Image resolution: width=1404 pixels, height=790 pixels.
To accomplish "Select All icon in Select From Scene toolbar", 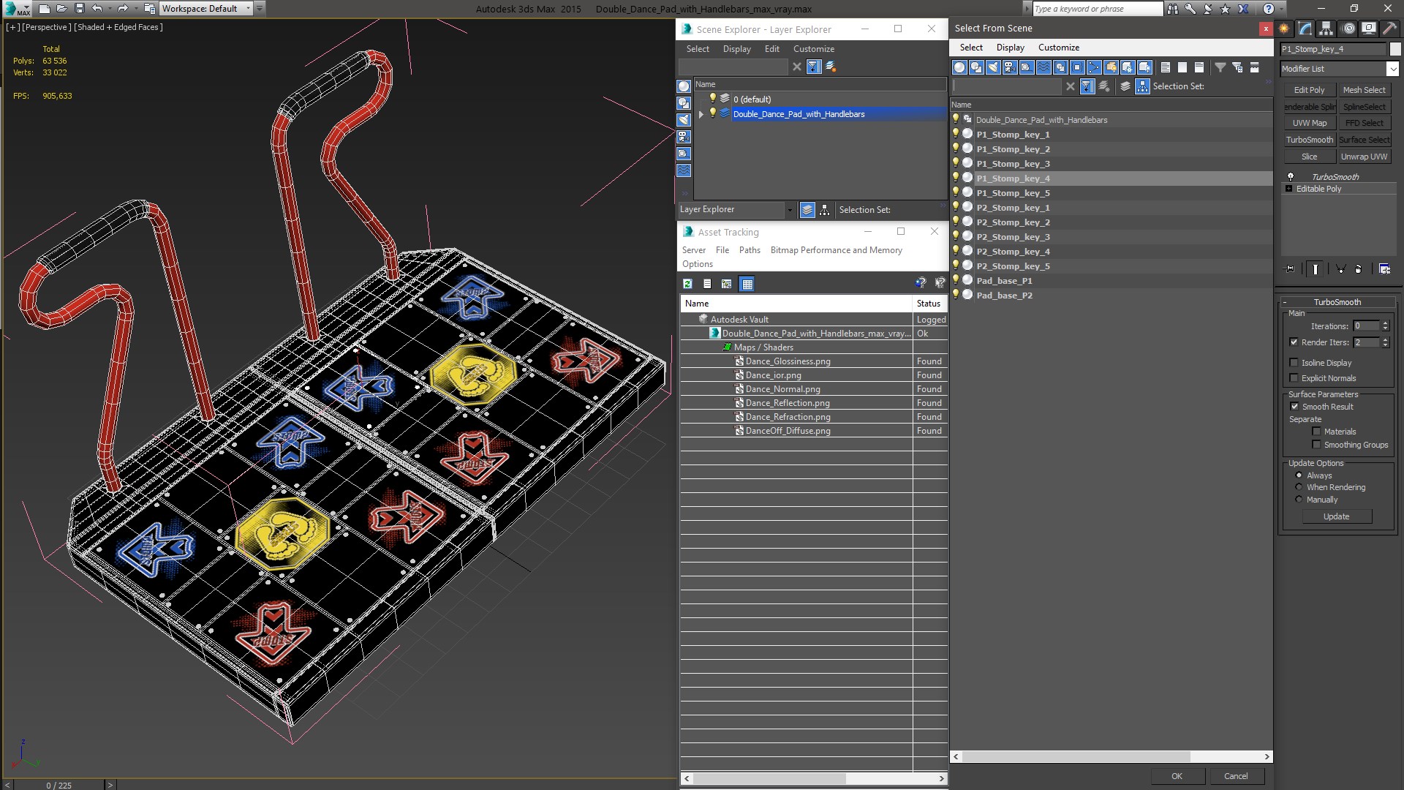I will tap(1166, 67).
